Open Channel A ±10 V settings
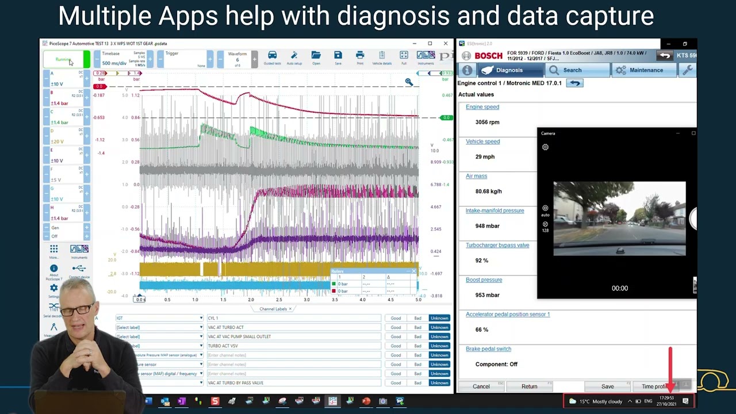 (67, 79)
